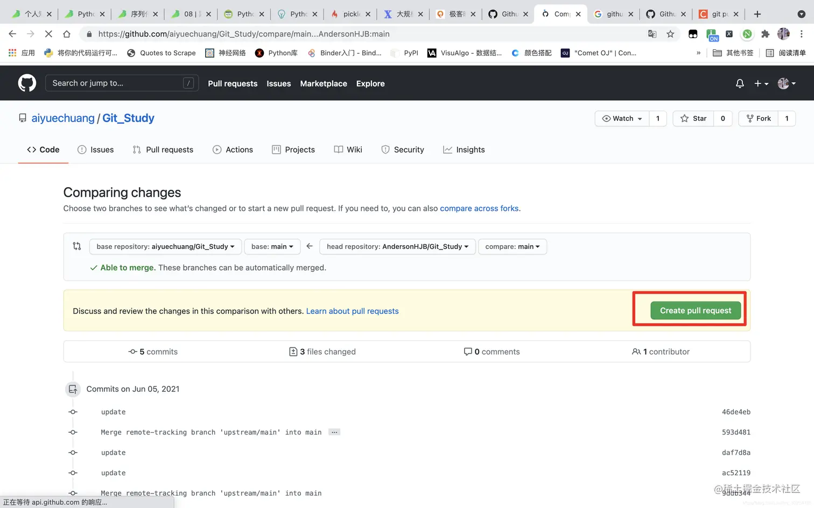
Task: Open the Explore page
Action: pyautogui.click(x=370, y=83)
